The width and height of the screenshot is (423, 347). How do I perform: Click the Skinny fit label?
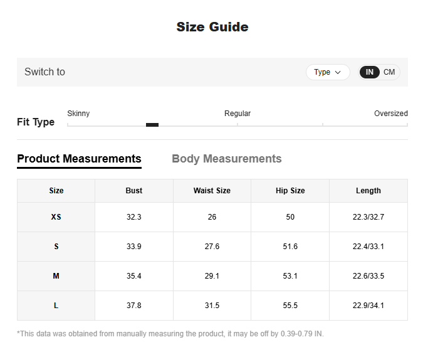tap(78, 114)
